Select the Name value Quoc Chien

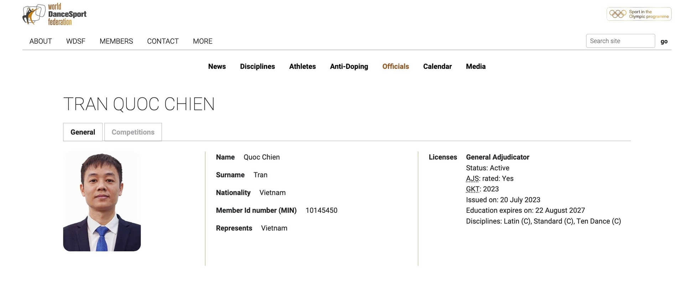pos(261,157)
